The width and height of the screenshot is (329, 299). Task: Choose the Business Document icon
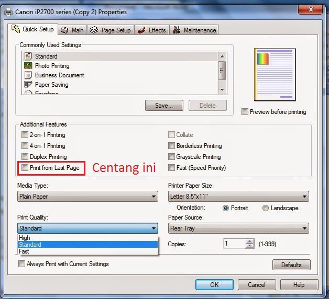pos(28,75)
